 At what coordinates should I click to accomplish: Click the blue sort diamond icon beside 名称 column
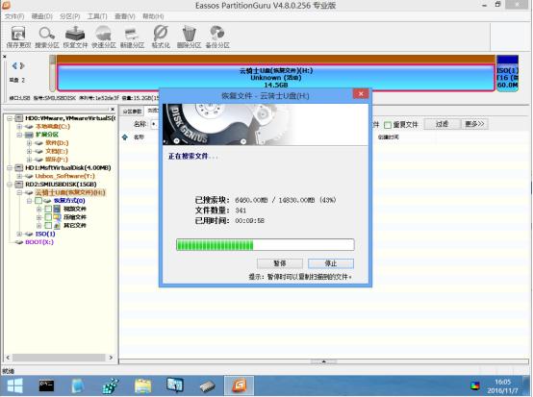click(125, 137)
